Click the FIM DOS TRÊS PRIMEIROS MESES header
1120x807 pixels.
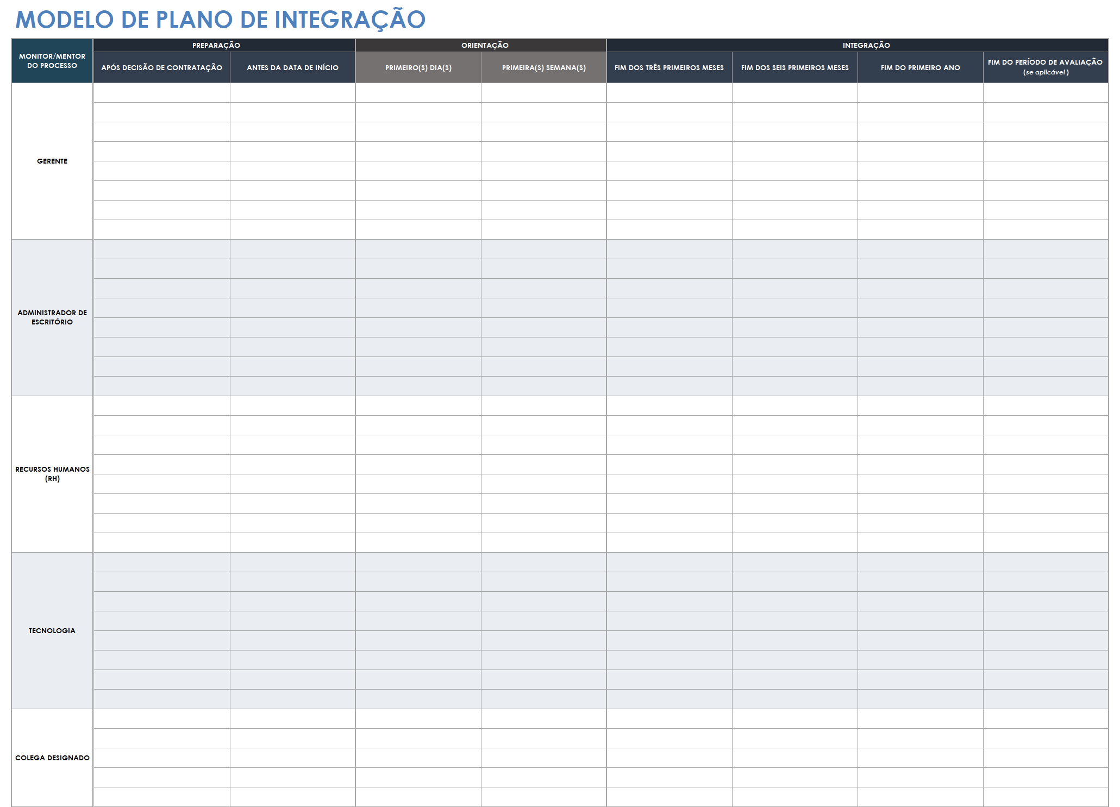tap(670, 67)
